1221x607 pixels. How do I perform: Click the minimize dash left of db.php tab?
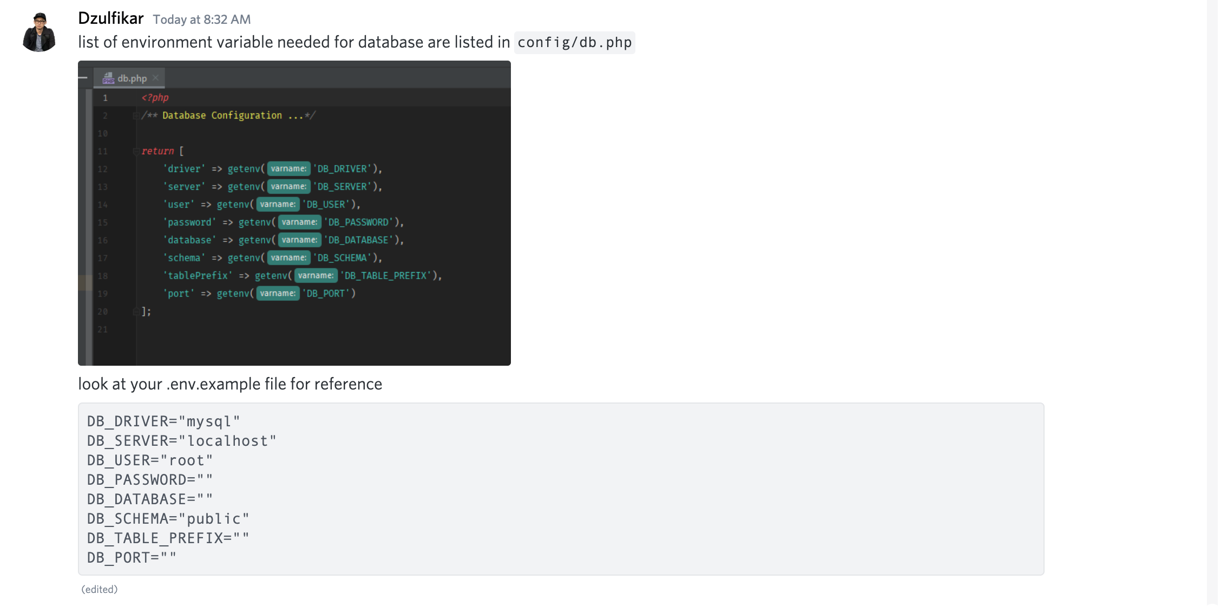[83, 78]
